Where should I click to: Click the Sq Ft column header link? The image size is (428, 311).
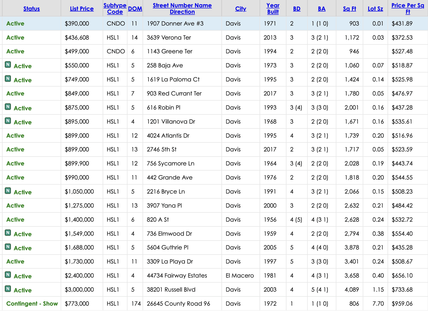pos(349,9)
